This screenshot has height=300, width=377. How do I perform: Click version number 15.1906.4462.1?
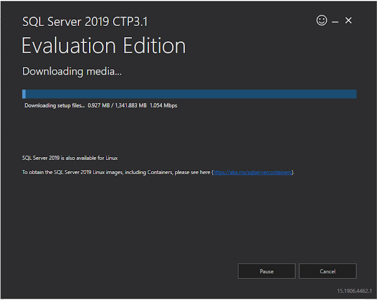click(354, 291)
